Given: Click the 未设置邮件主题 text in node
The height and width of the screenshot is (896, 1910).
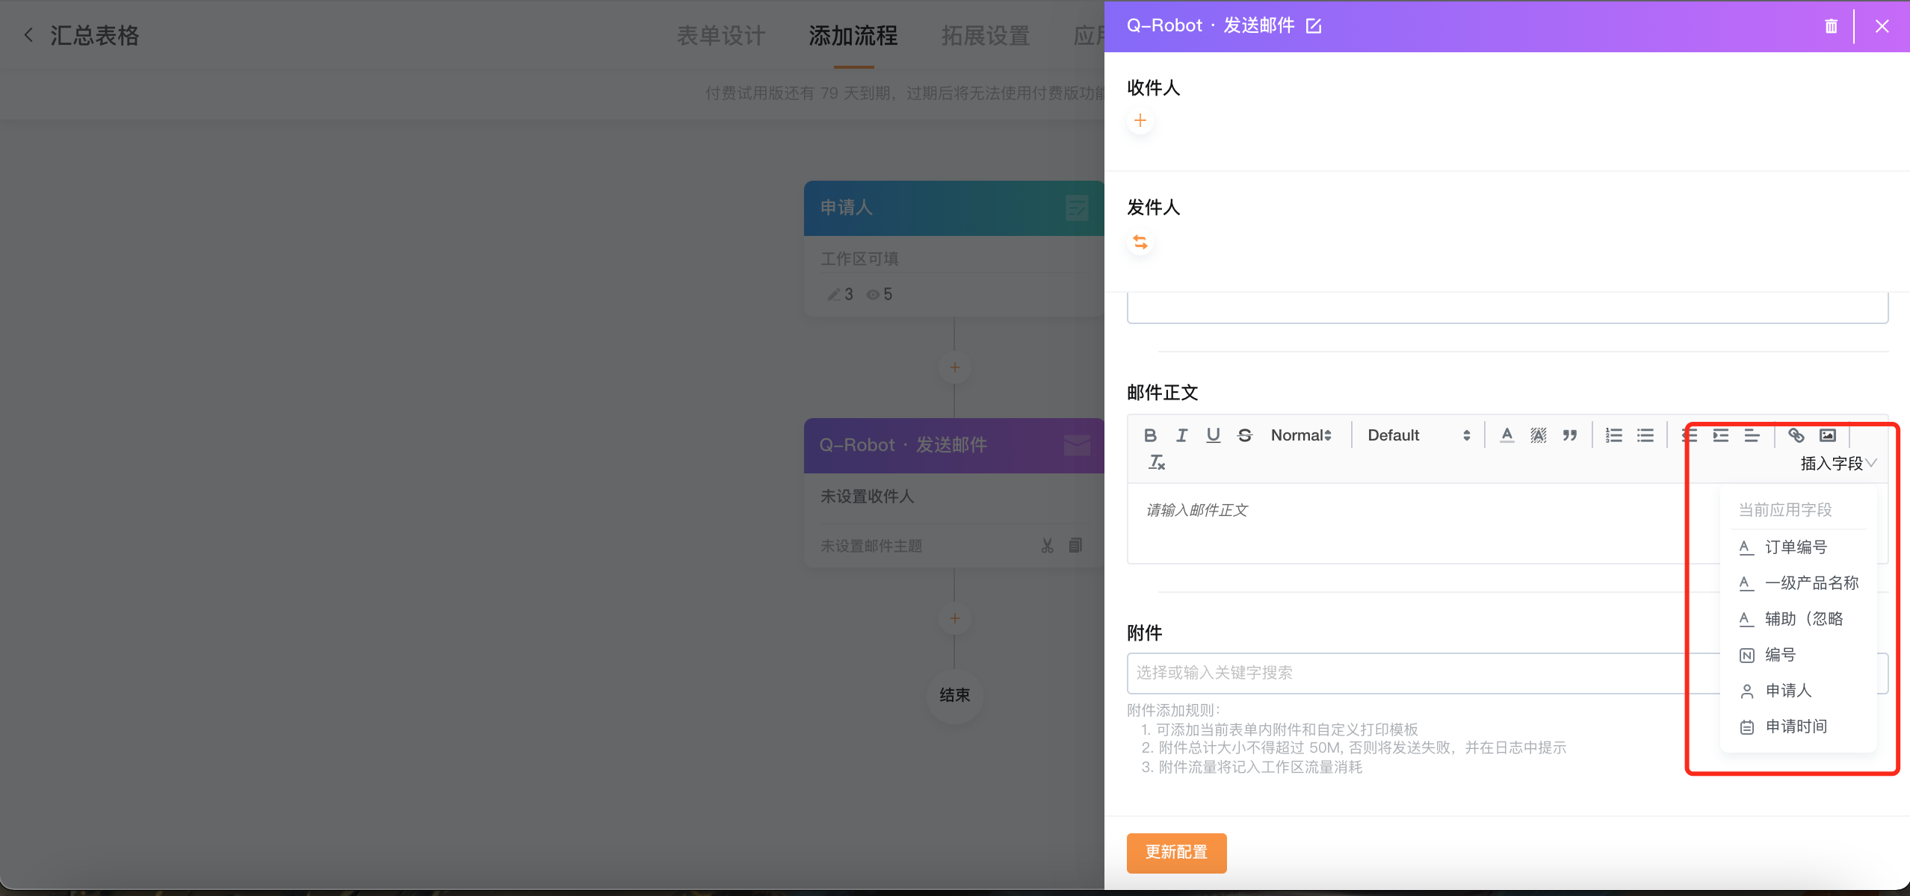Looking at the screenshot, I should click(x=871, y=546).
